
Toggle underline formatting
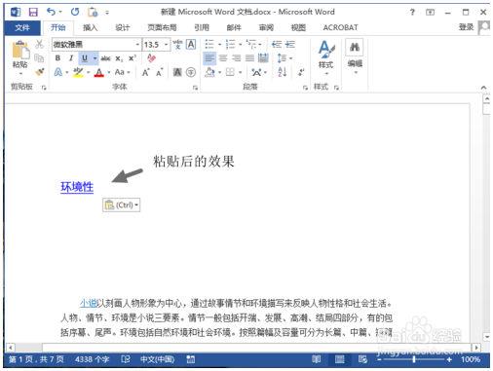pyautogui.click(x=85, y=58)
